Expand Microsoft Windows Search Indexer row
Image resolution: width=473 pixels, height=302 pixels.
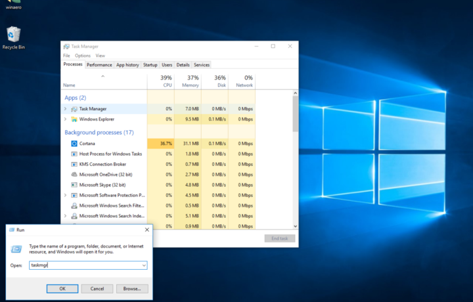pos(65,216)
